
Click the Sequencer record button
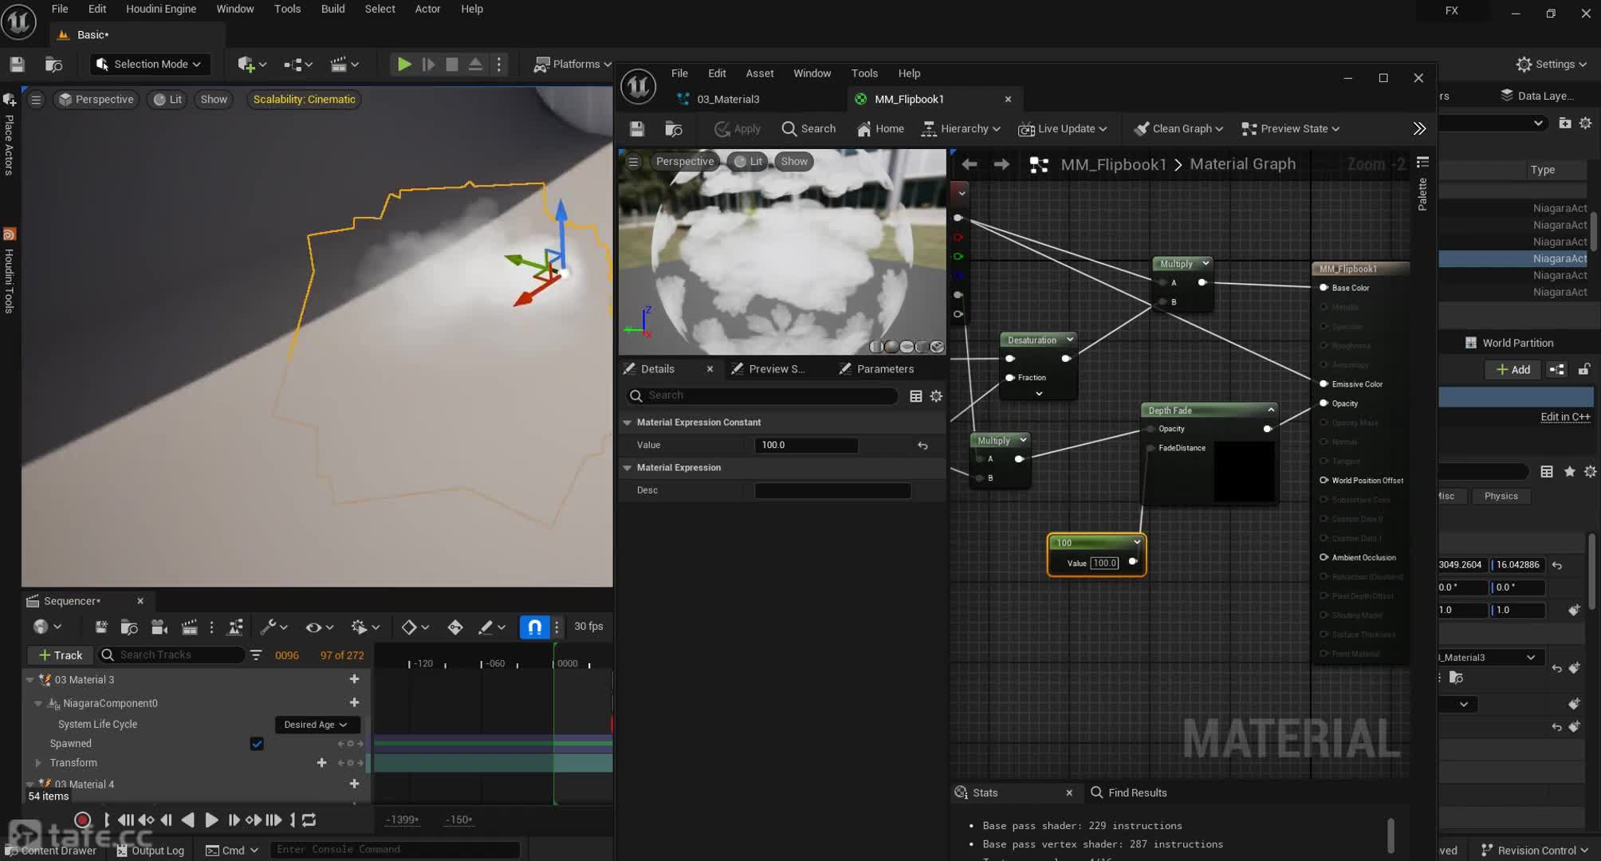[82, 820]
